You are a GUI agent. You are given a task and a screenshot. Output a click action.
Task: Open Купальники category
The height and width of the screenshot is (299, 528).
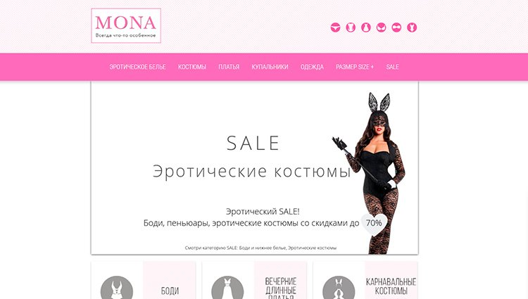(x=270, y=67)
